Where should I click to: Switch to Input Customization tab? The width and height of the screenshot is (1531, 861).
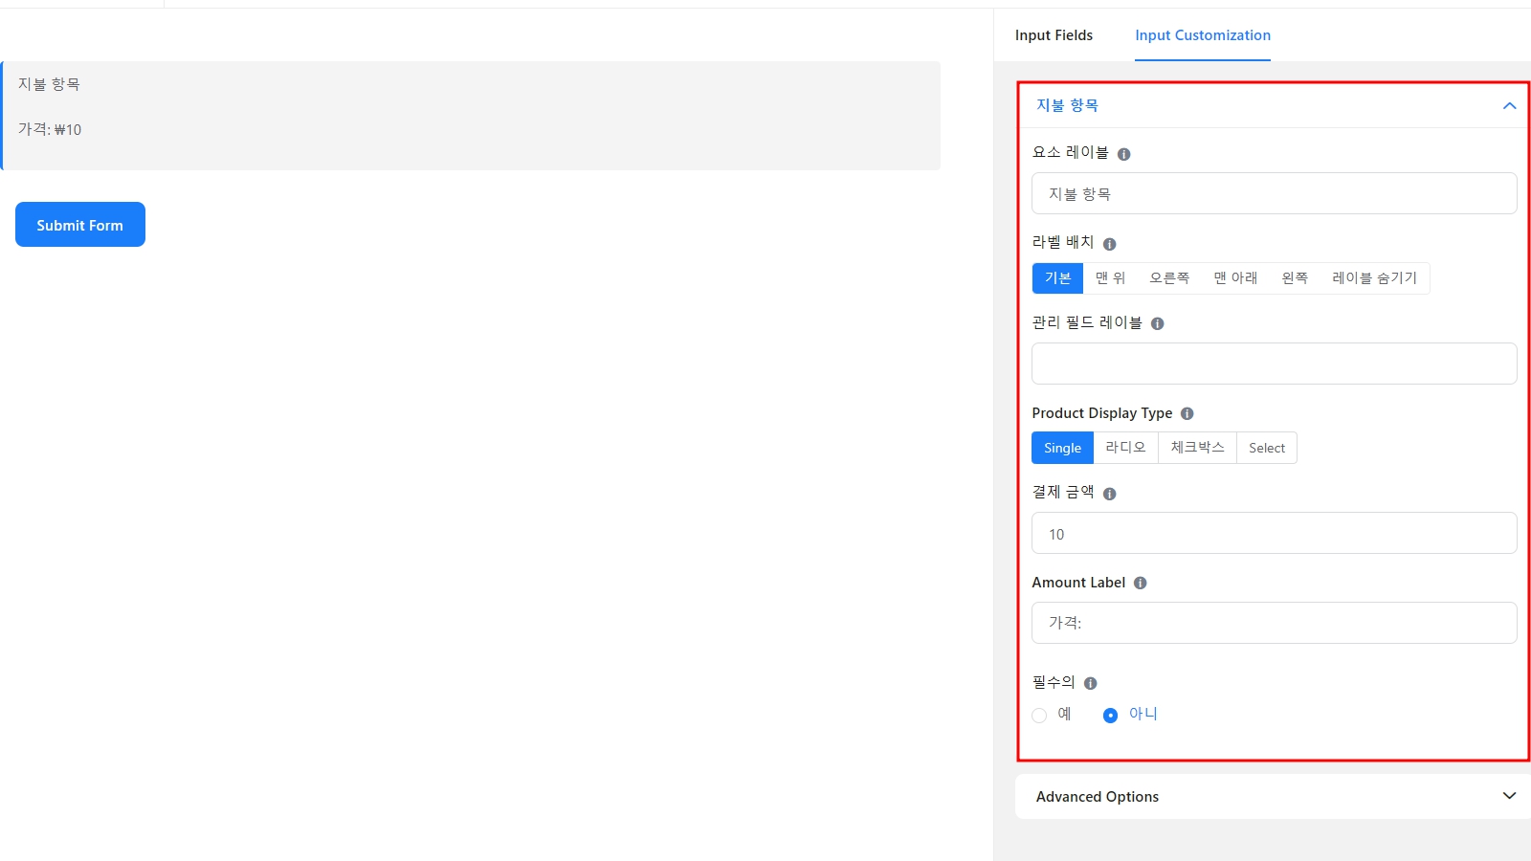click(1203, 35)
